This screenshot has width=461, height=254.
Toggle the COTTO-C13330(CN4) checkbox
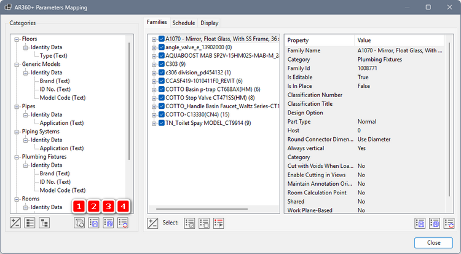(x=162, y=114)
